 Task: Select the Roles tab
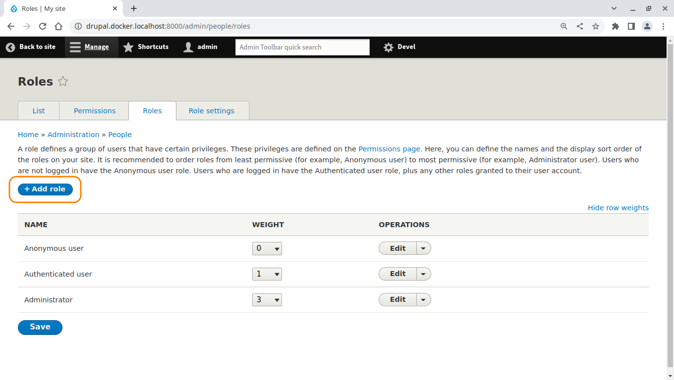click(x=152, y=111)
